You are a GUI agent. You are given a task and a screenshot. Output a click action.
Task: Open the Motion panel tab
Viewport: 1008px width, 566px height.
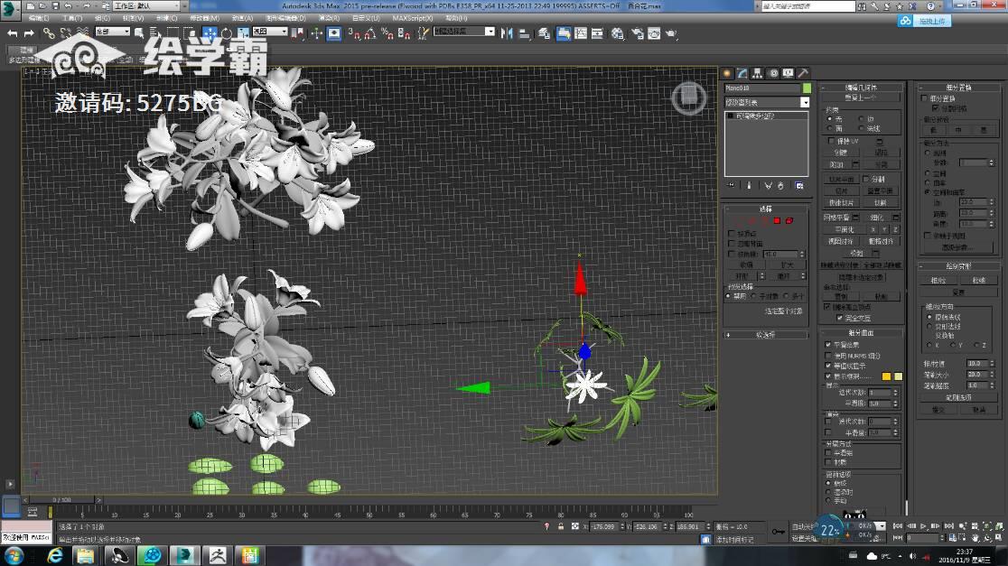pyautogui.click(x=772, y=73)
